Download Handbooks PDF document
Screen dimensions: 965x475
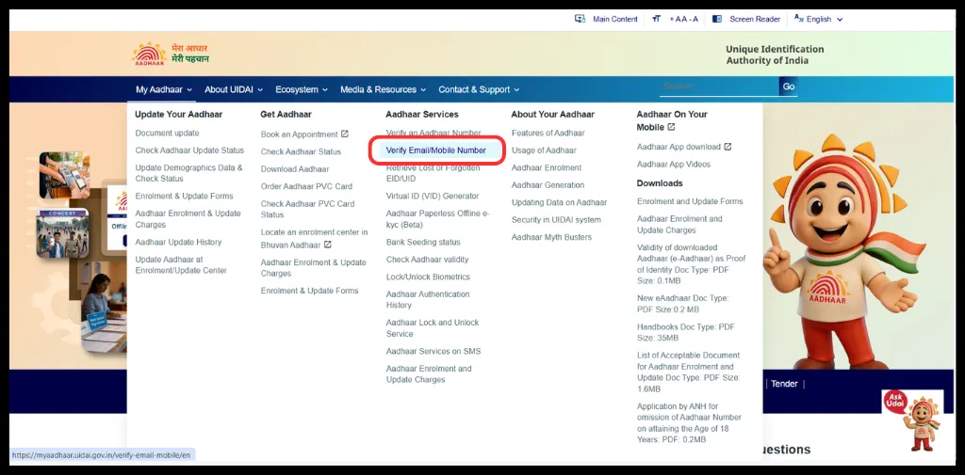686,332
